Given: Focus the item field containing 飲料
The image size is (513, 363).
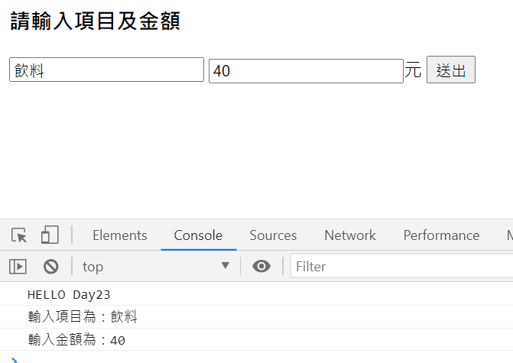Looking at the screenshot, I should point(107,70).
